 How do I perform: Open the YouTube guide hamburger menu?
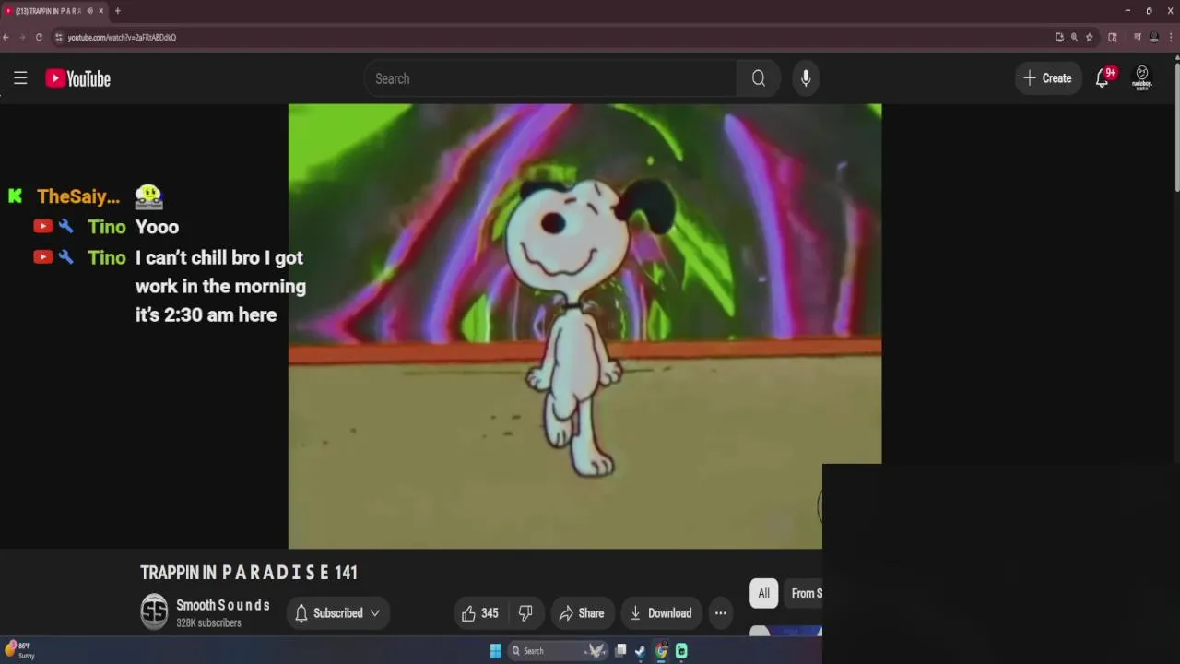pyautogui.click(x=20, y=78)
